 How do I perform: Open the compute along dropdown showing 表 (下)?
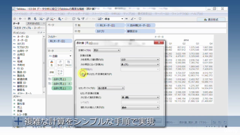pos(140,64)
